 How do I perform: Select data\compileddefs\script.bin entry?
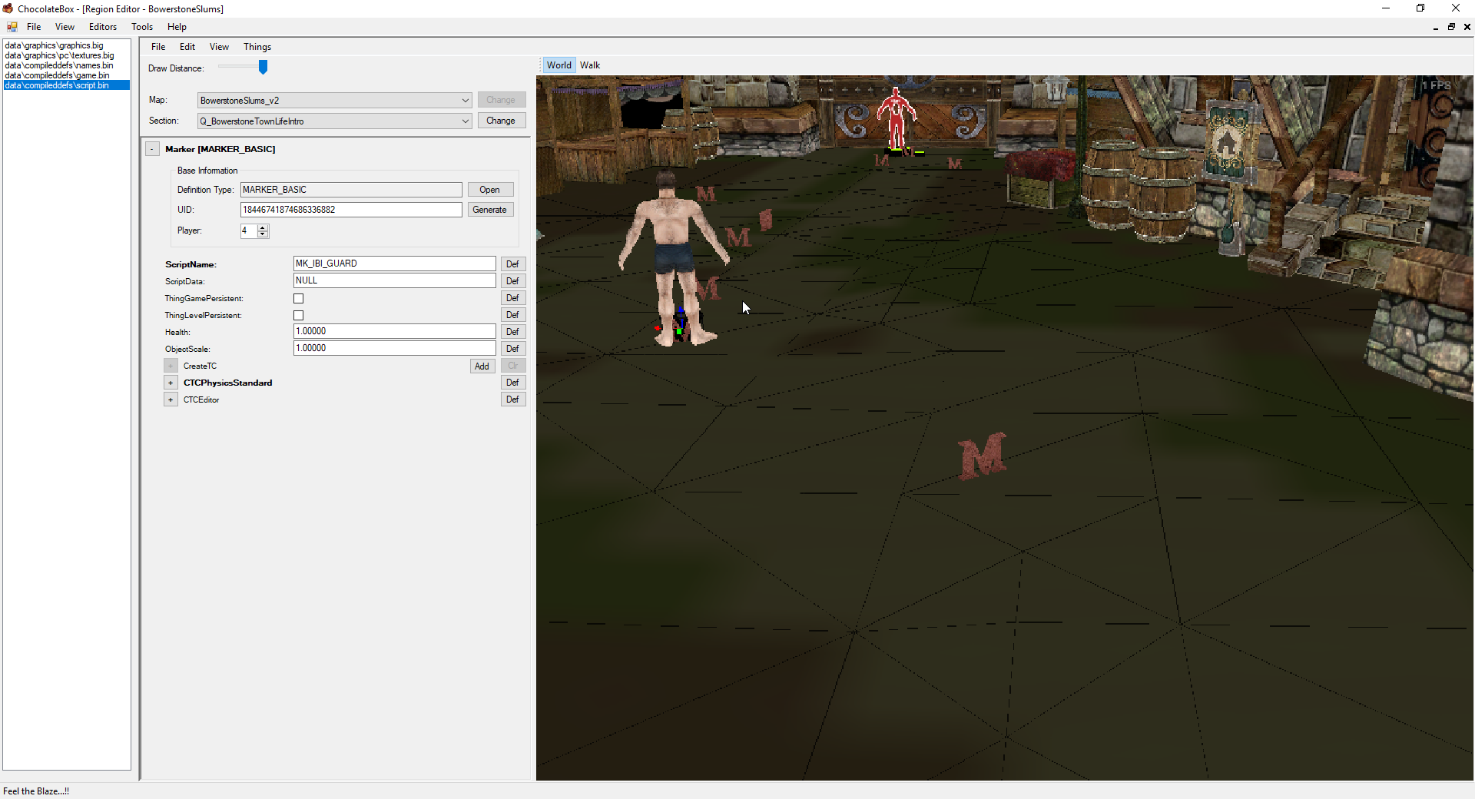[67, 85]
